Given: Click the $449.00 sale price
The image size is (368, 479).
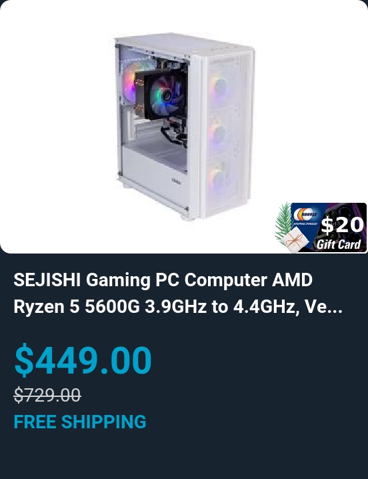Looking at the screenshot, I should pos(83,360).
